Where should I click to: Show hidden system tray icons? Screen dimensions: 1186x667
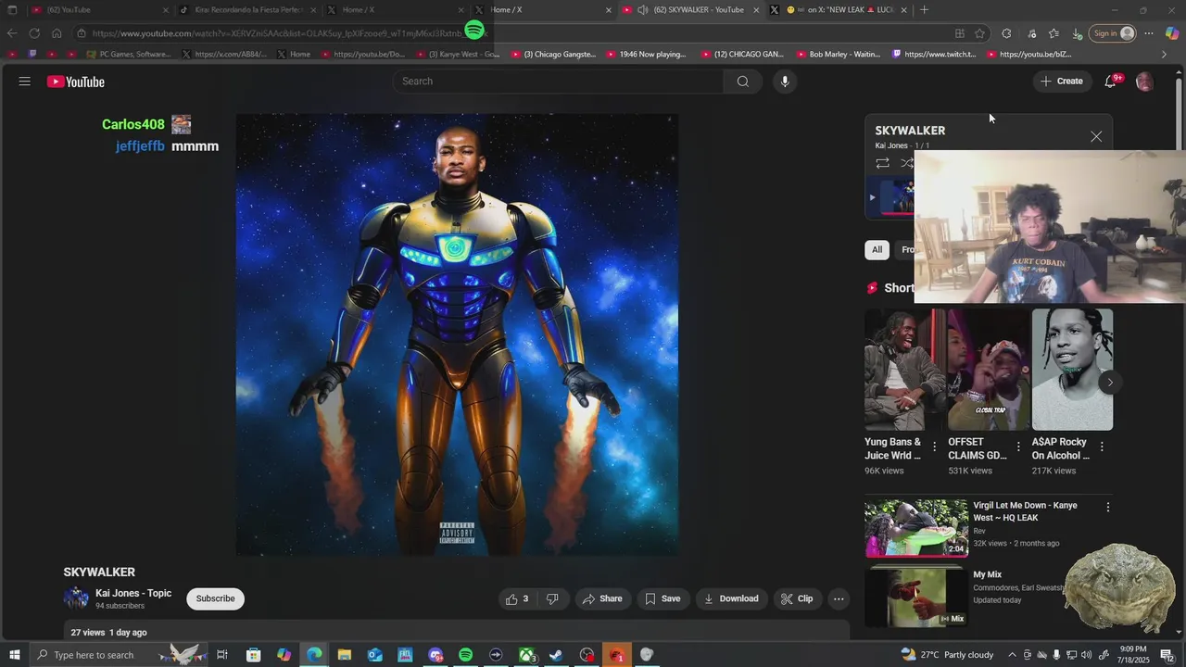pyautogui.click(x=1012, y=655)
